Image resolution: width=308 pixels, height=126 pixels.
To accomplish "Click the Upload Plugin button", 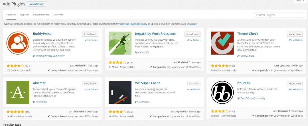I will click(x=37, y=4).
